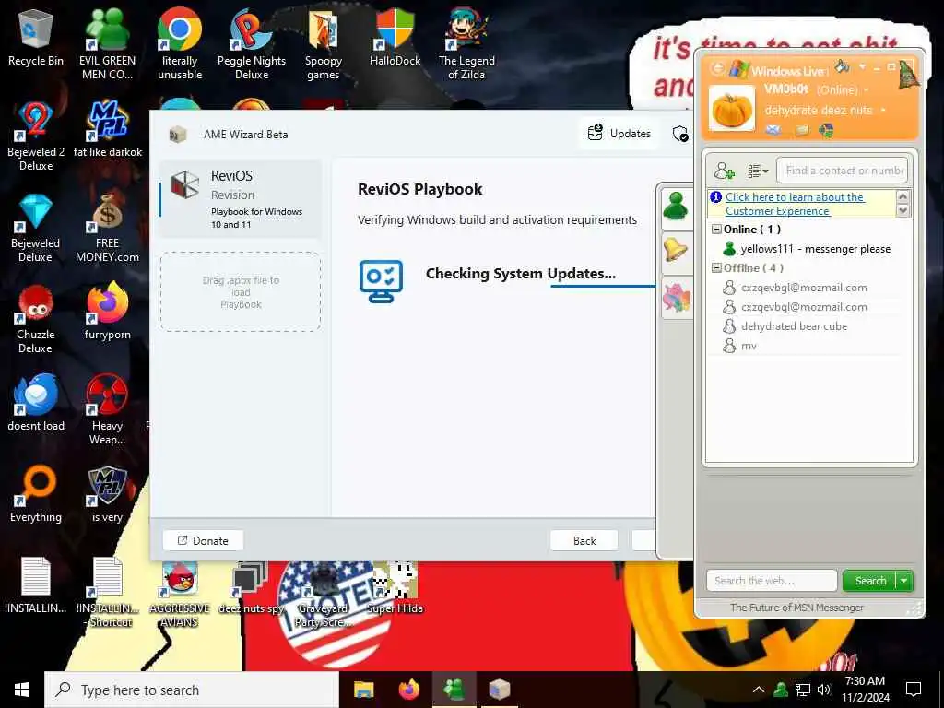Open Super Hilda desktop shortcut
This screenshot has height=708, width=944.
[x=395, y=587]
